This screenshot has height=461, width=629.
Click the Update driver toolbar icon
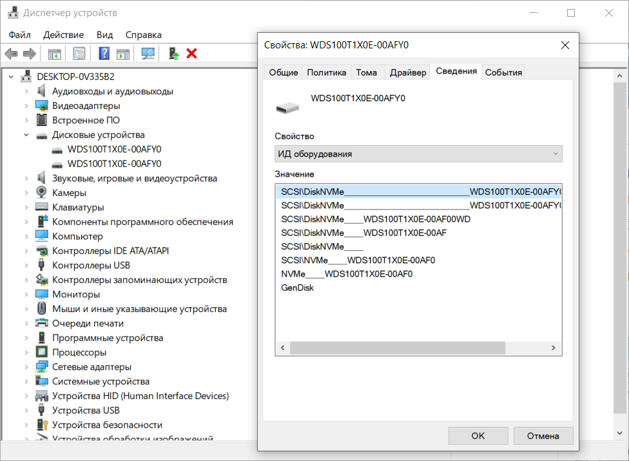173,54
